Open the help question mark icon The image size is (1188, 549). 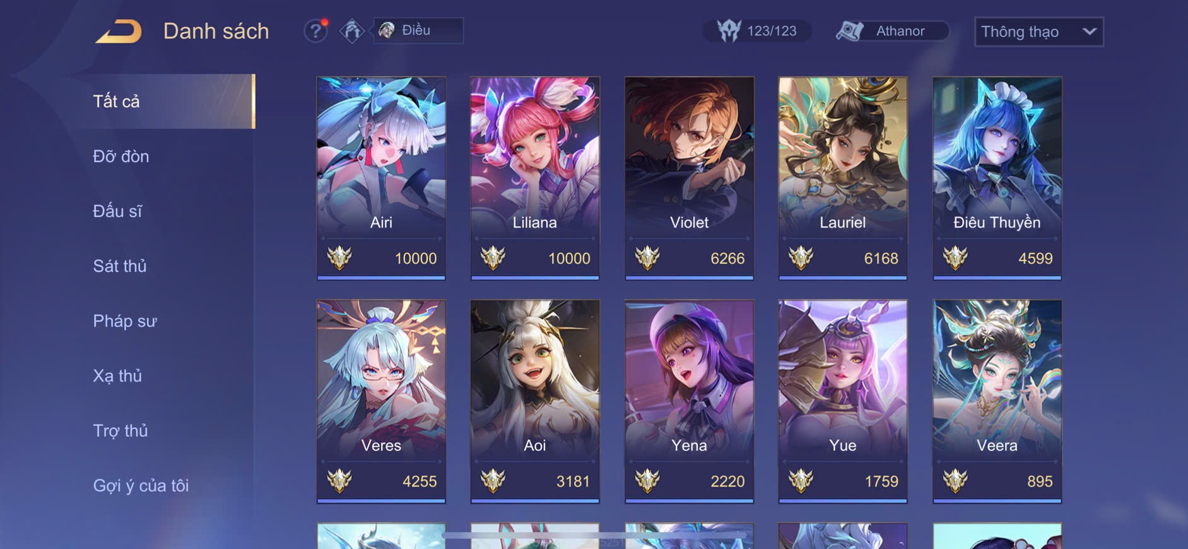pos(315,30)
